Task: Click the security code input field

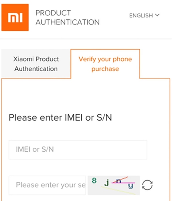Action: pyautogui.click(x=47, y=185)
